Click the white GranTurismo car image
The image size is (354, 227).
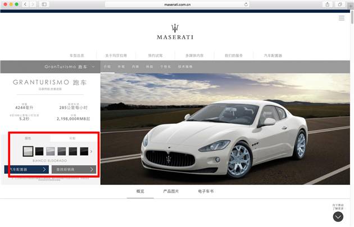click(225, 140)
